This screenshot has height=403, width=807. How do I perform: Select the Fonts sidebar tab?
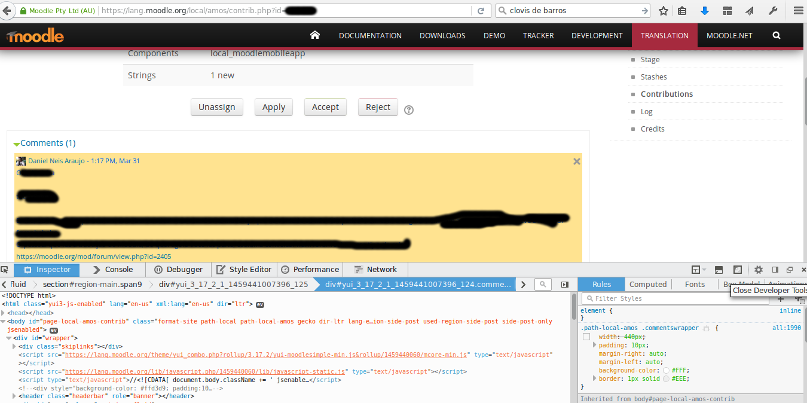tap(695, 285)
